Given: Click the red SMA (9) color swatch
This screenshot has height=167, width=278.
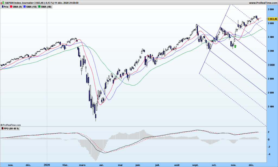Looking at the screenshot, I should coord(11,7).
